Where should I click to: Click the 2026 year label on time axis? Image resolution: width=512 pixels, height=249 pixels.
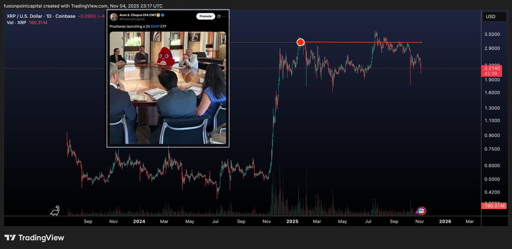pyautogui.click(x=445, y=221)
